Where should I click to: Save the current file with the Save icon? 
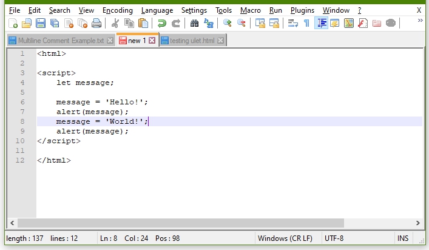tap(41, 23)
